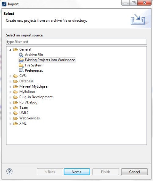Click the Existing Projects into Workspace icon
153x181 pixels.
(21, 60)
